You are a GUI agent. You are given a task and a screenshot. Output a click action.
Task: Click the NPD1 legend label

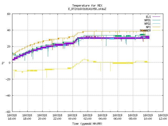coord(148,20)
